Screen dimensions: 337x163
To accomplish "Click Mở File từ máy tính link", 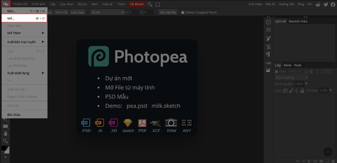I will pos(130,87).
